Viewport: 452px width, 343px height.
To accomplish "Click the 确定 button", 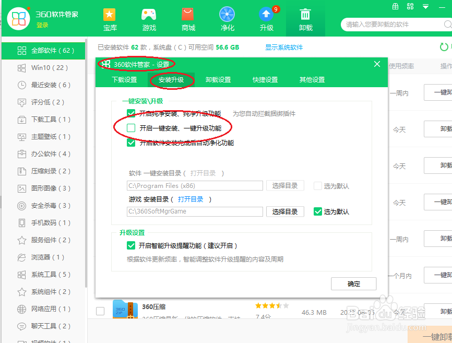I will coord(354,284).
